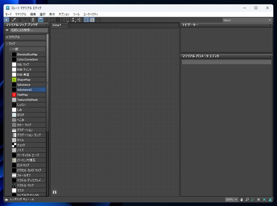This screenshot has height=206, width=277.
Task: Select OSL マップ entry
Action: (29, 65)
